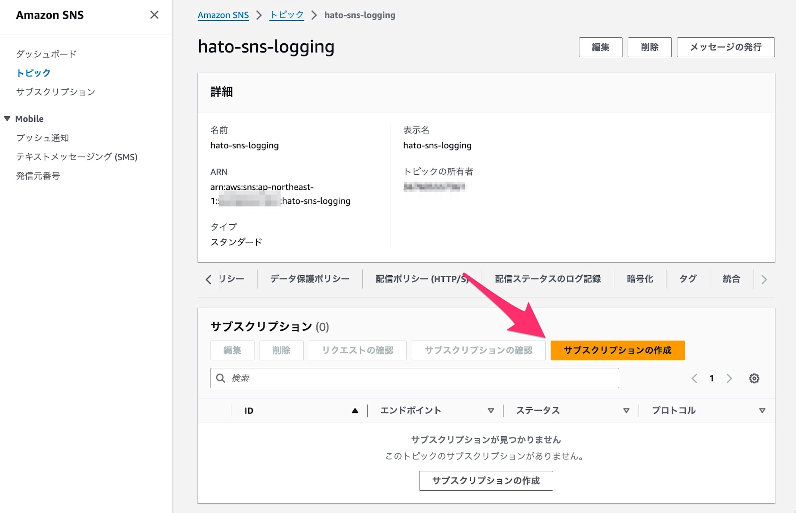The height and width of the screenshot is (513, 796).
Task: Switch to the データ保護ポリシー tab
Action: point(310,279)
